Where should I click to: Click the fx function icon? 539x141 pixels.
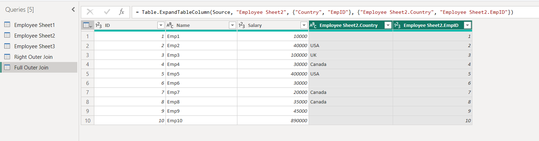(x=121, y=12)
